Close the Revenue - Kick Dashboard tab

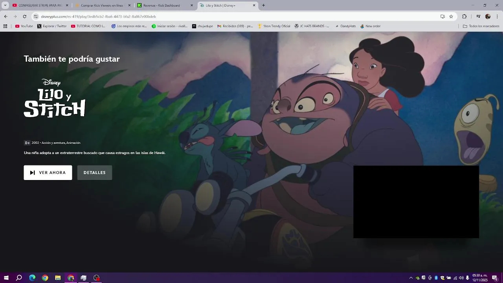192,6
